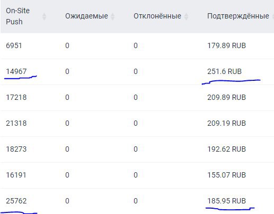Click the On-Site Push column header

click(17, 16)
